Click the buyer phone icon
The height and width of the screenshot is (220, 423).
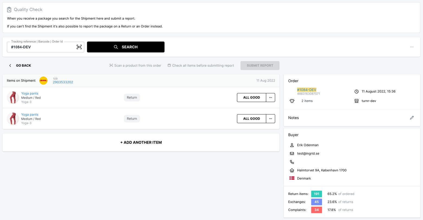(292, 162)
